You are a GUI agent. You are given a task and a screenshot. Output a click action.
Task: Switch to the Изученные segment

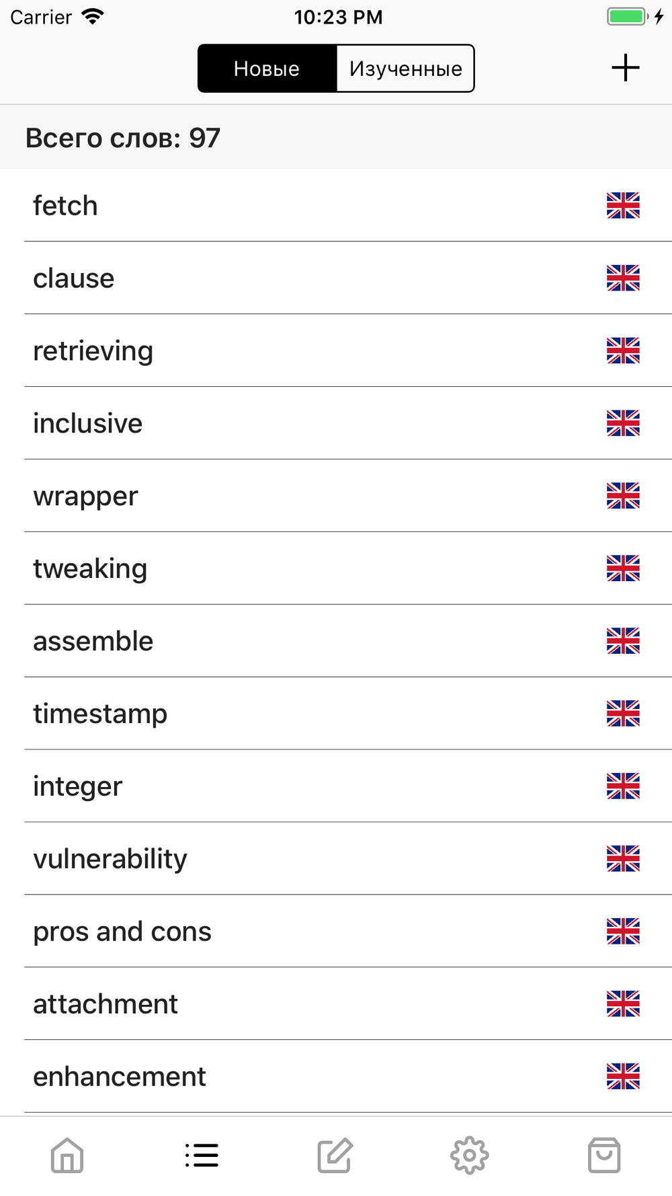point(405,69)
